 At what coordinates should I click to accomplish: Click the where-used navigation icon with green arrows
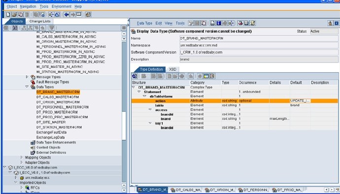(51, 14)
